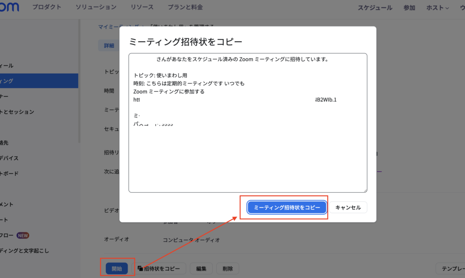This screenshot has width=465, height=278.
Task: Cancel the dialog with キャンセル button
Action: click(x=348, y=208)
